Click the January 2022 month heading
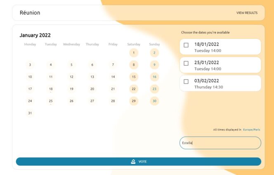274x175 pixels. pos(35,35)
